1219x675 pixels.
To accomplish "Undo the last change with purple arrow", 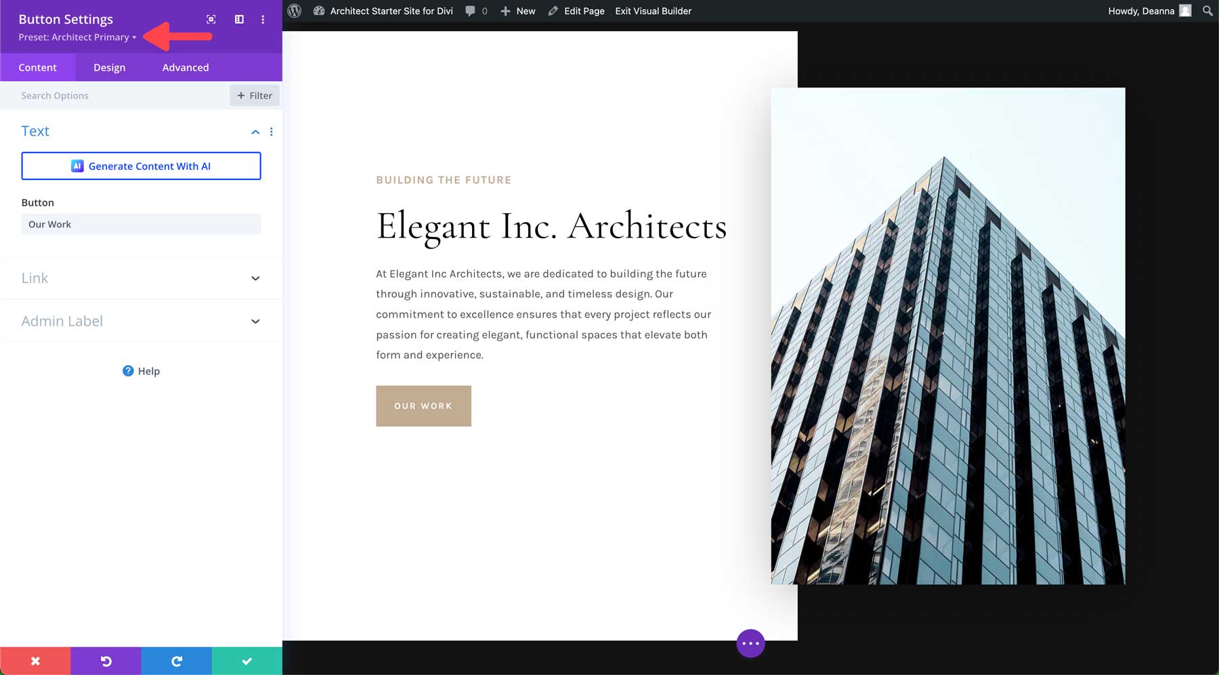I will [106, 661].
